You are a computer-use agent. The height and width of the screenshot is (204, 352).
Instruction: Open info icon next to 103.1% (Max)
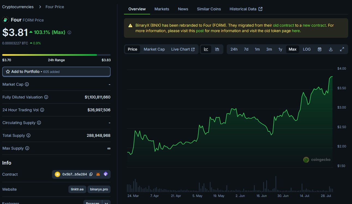point(69,32)
